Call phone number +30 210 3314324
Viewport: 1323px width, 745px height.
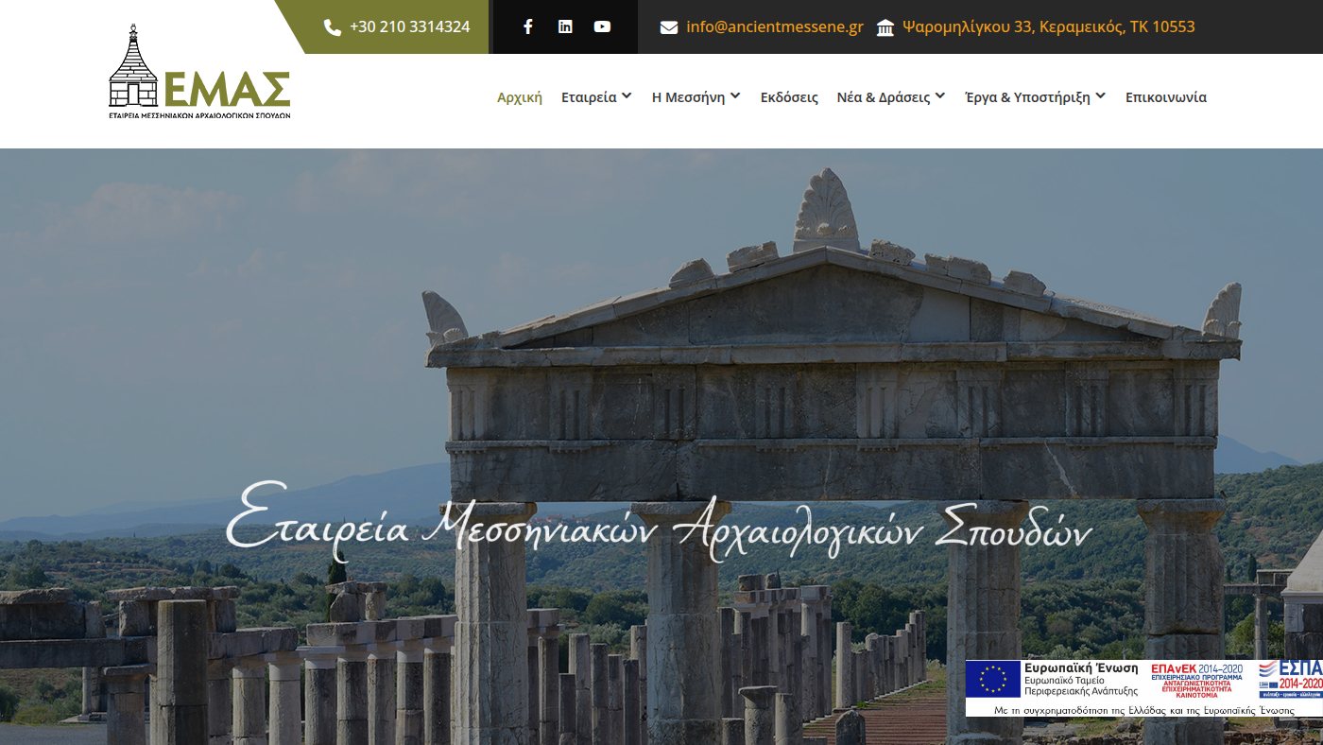[409, 26]
